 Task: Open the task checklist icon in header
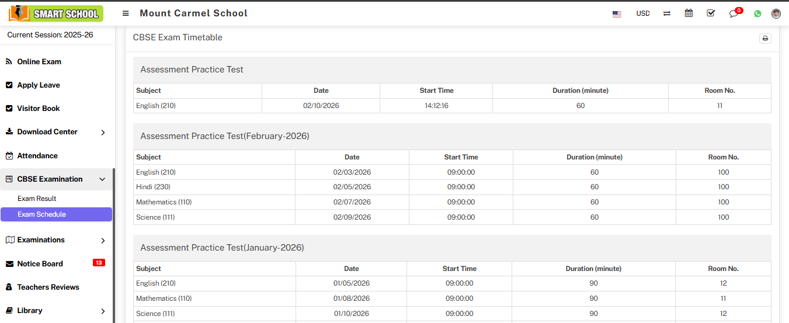(711, 13)
